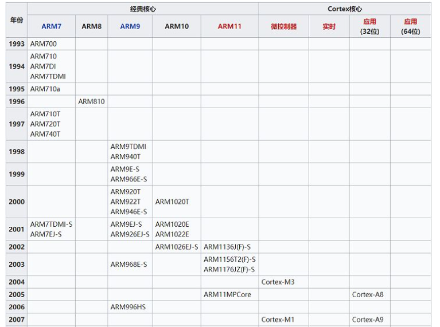Select the ARM1176JZ(F)-S entry
440x327 pixels.
229,270
